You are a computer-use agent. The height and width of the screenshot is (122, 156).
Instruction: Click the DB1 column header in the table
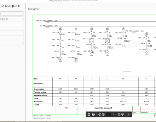tap(123, 78)
